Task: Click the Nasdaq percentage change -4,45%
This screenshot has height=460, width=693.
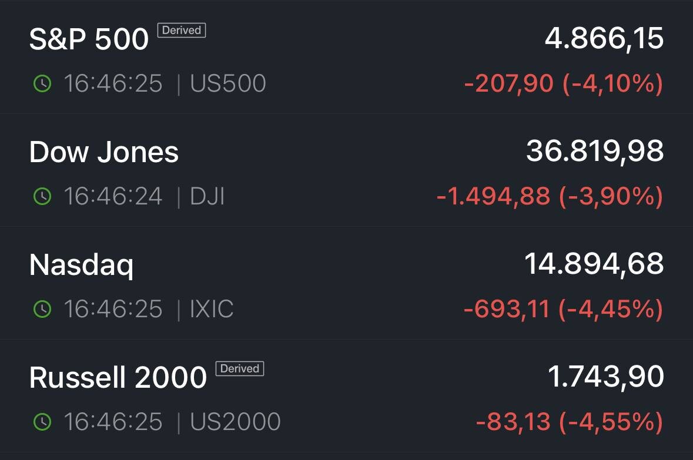Action: (x=613, y=308)
